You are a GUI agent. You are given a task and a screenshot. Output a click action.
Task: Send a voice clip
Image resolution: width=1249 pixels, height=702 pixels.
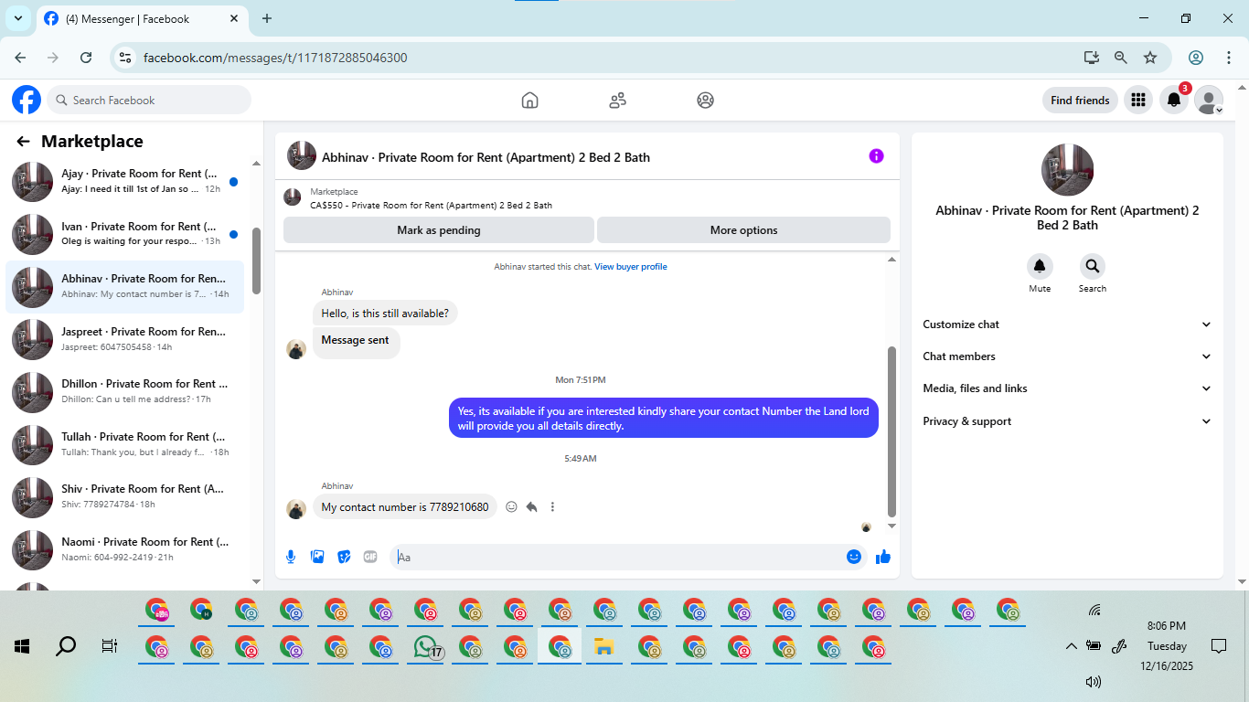(291, 557)
